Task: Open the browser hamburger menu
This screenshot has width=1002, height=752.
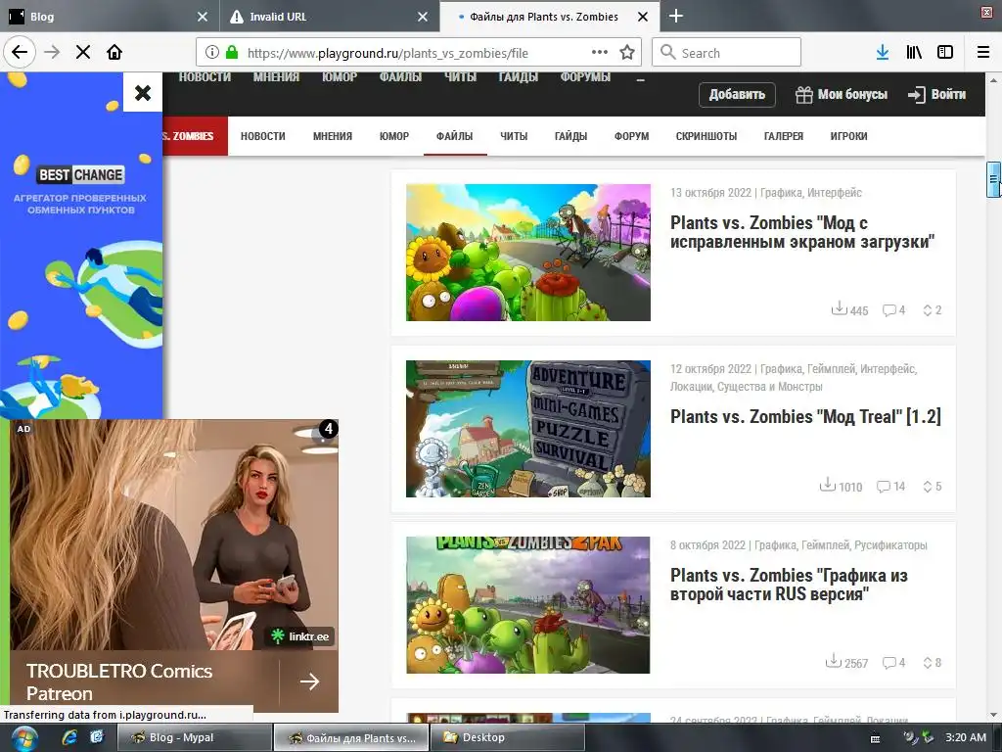Action: (983, 53)
